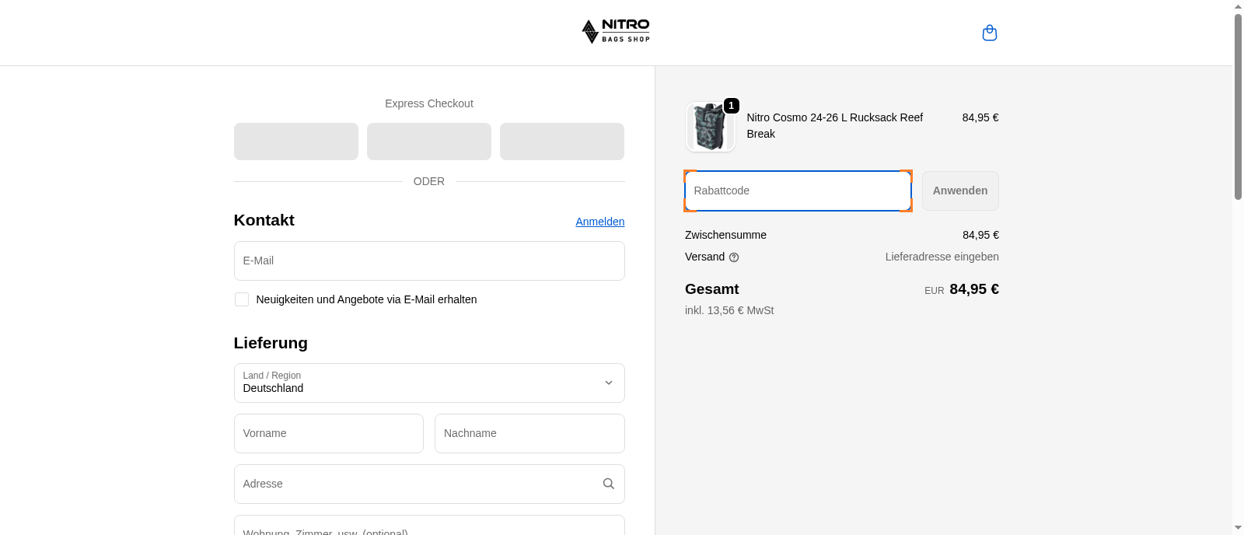Viewport: 1244px width, 535px height.
Task: Focus the Wohnung, Zimmer optional field
Action: (x=429, y=526)
